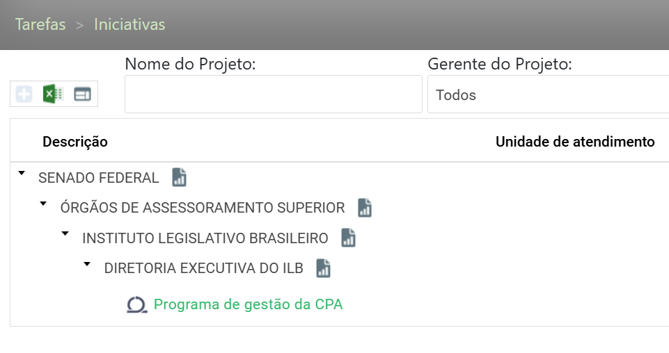The image size is (669, 353).
Task: Open the report icon beside SENADO FEDERAL
Action: 180,177
